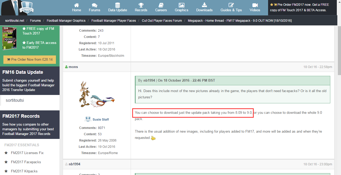Click the Guides & Tips pencil icon
341x175 pixels.
pos(231,5)
